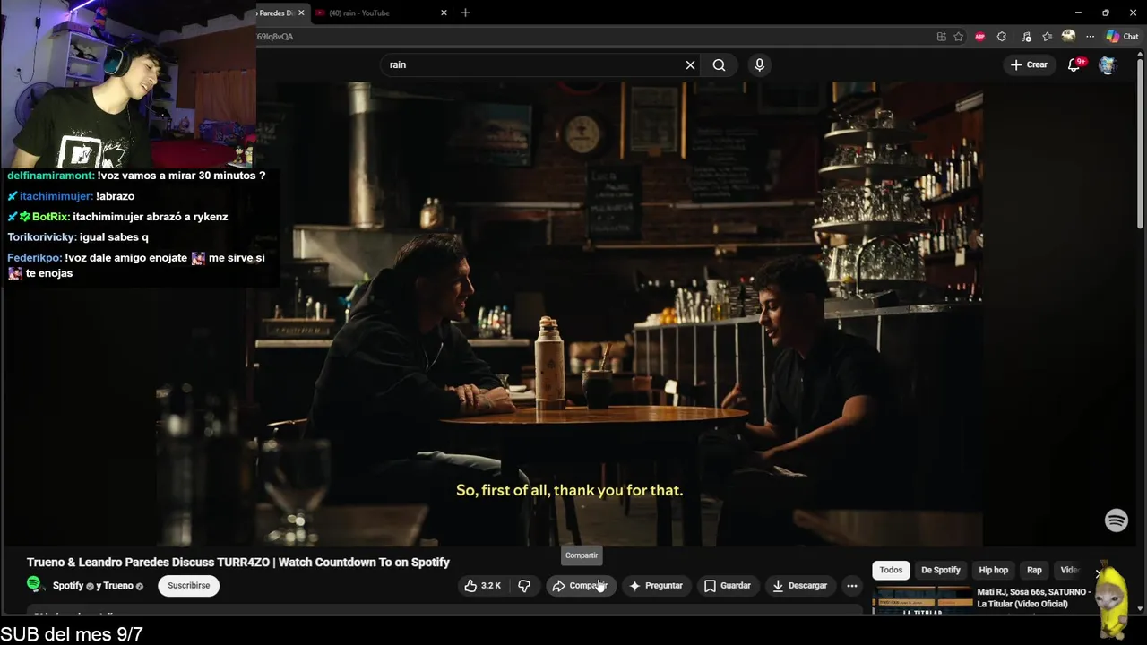Open YouTube notifications bell
Image resolution: width=1147 pixels, height=645 pixels.
coord(1074,64)
